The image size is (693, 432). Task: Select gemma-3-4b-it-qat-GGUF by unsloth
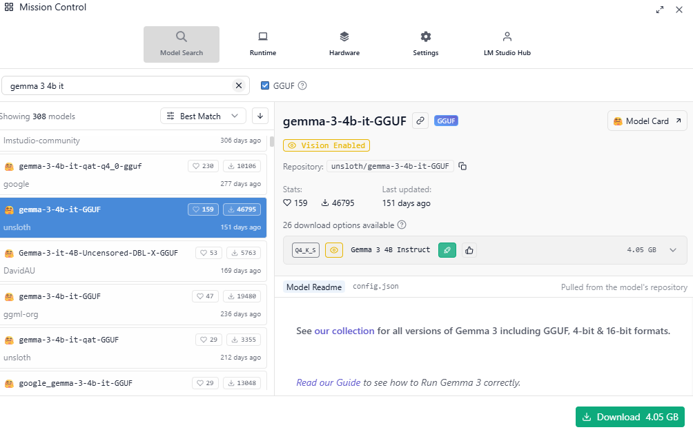[133, 348]
